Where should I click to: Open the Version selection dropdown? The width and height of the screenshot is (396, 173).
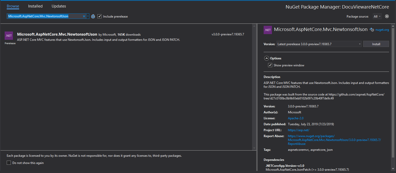[360, 44]
